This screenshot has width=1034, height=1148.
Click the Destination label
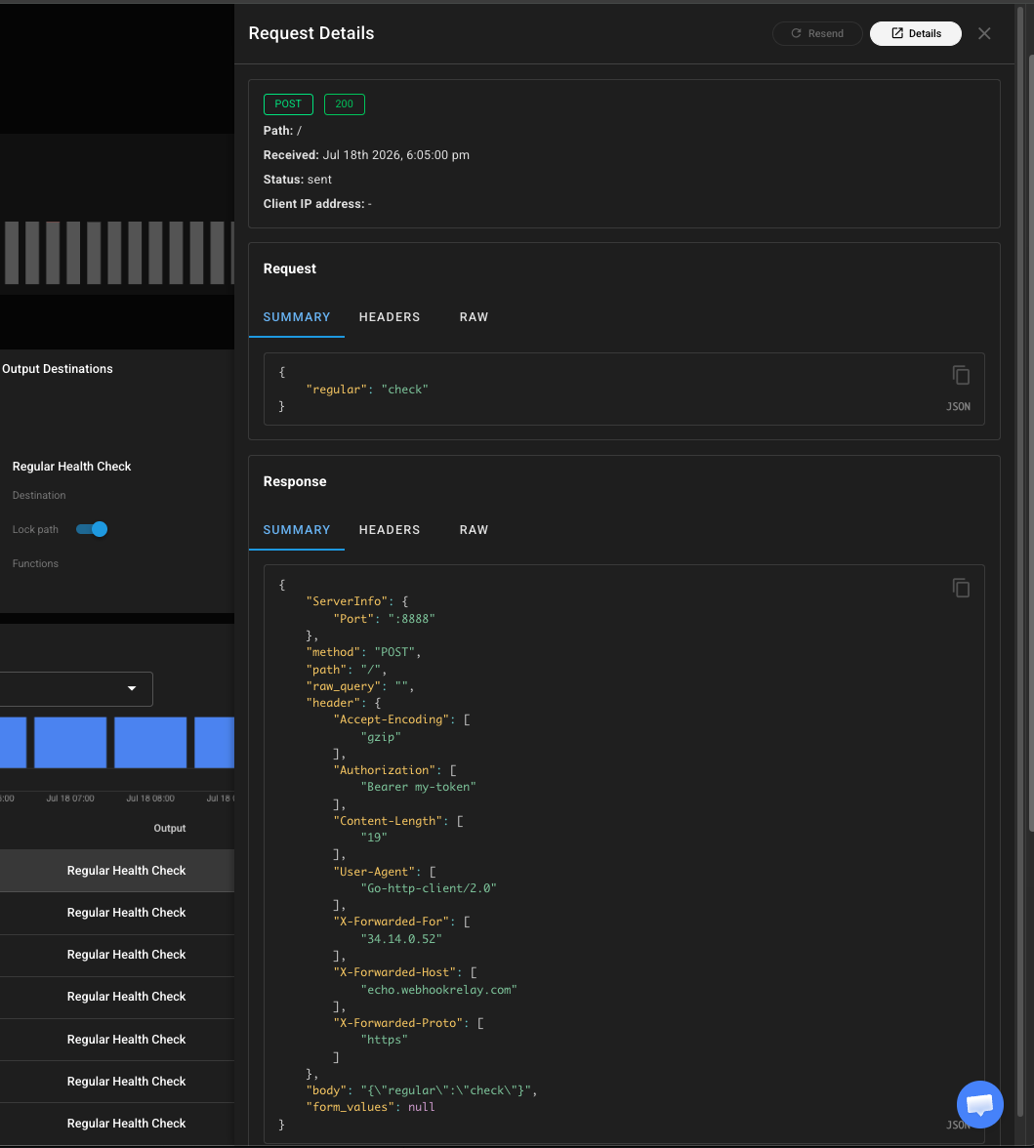39,496
